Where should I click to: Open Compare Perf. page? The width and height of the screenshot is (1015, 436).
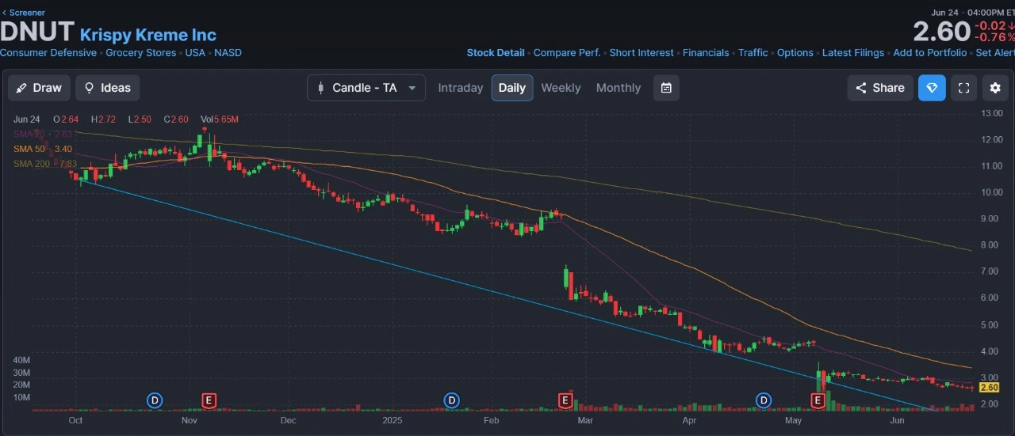coord(567,53)
